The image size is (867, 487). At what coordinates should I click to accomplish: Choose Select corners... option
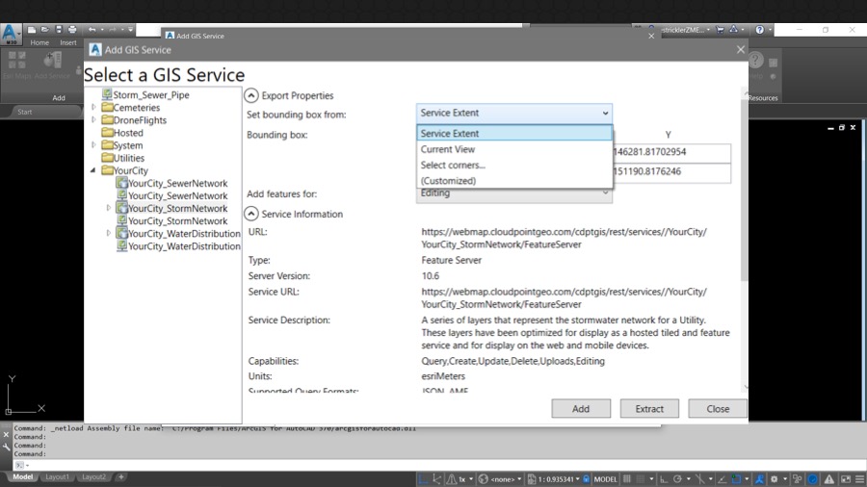pyautogui.click(x=514, y=165)
